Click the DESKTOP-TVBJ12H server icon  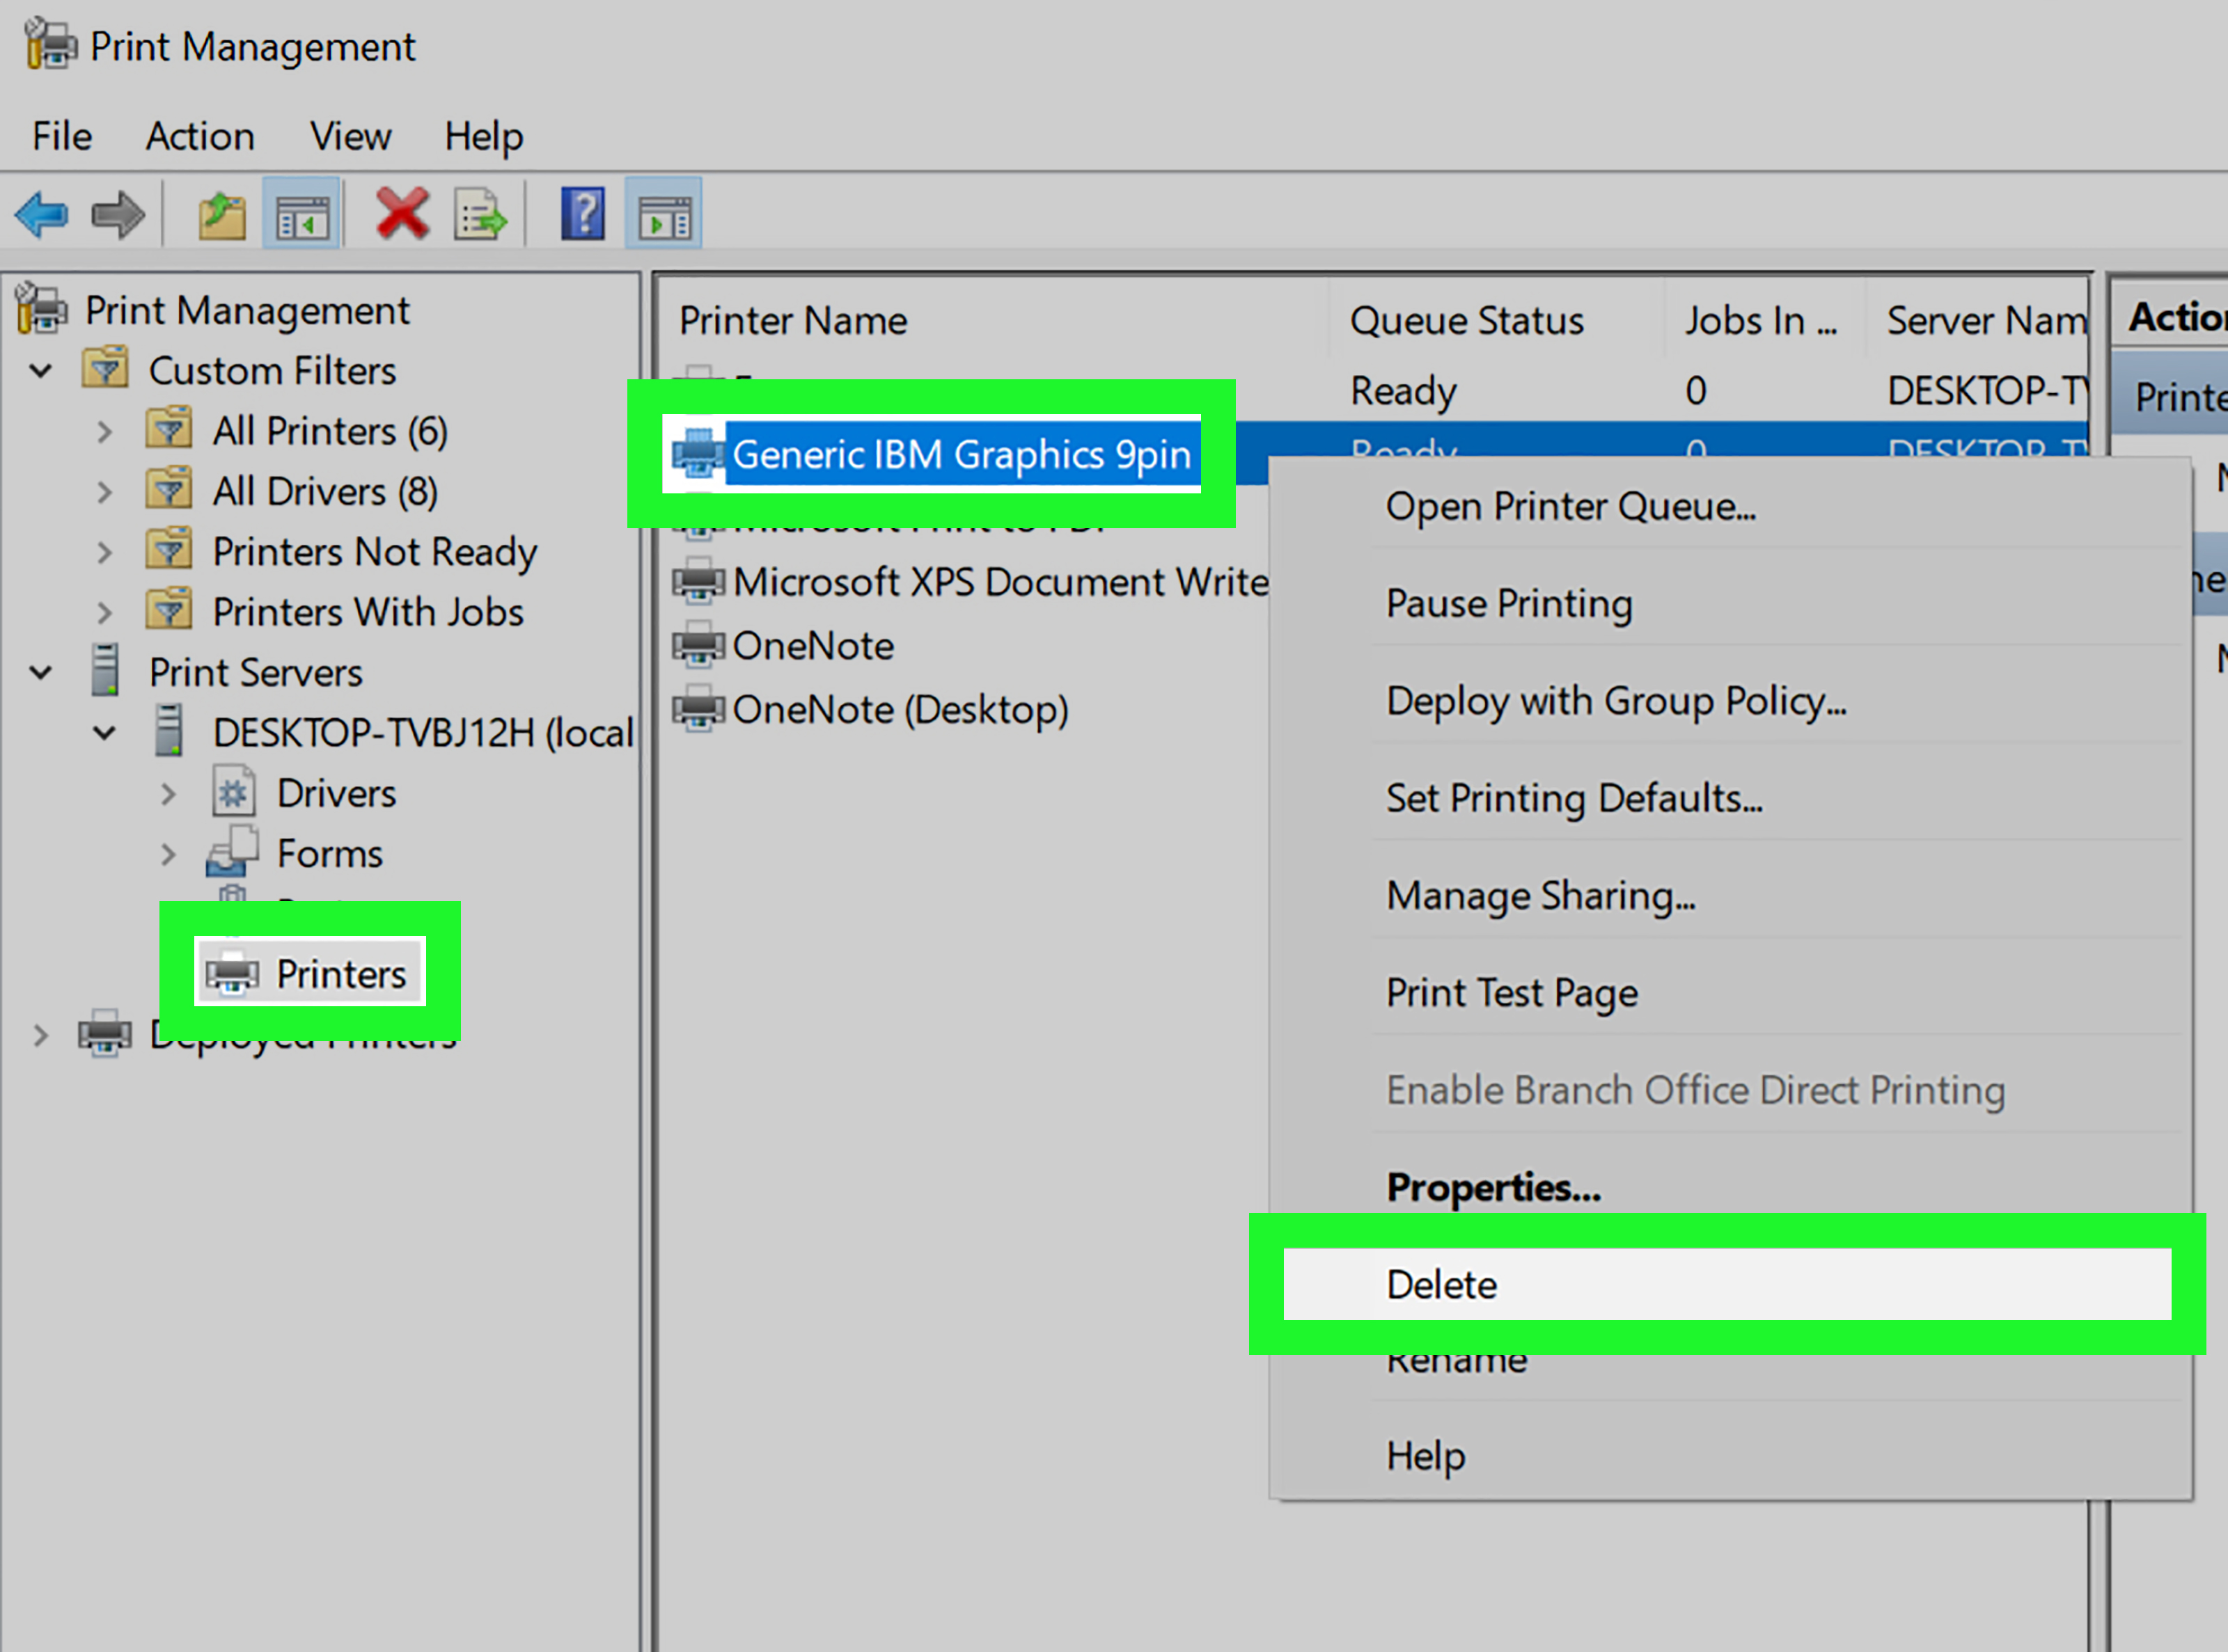coord(169,731)
